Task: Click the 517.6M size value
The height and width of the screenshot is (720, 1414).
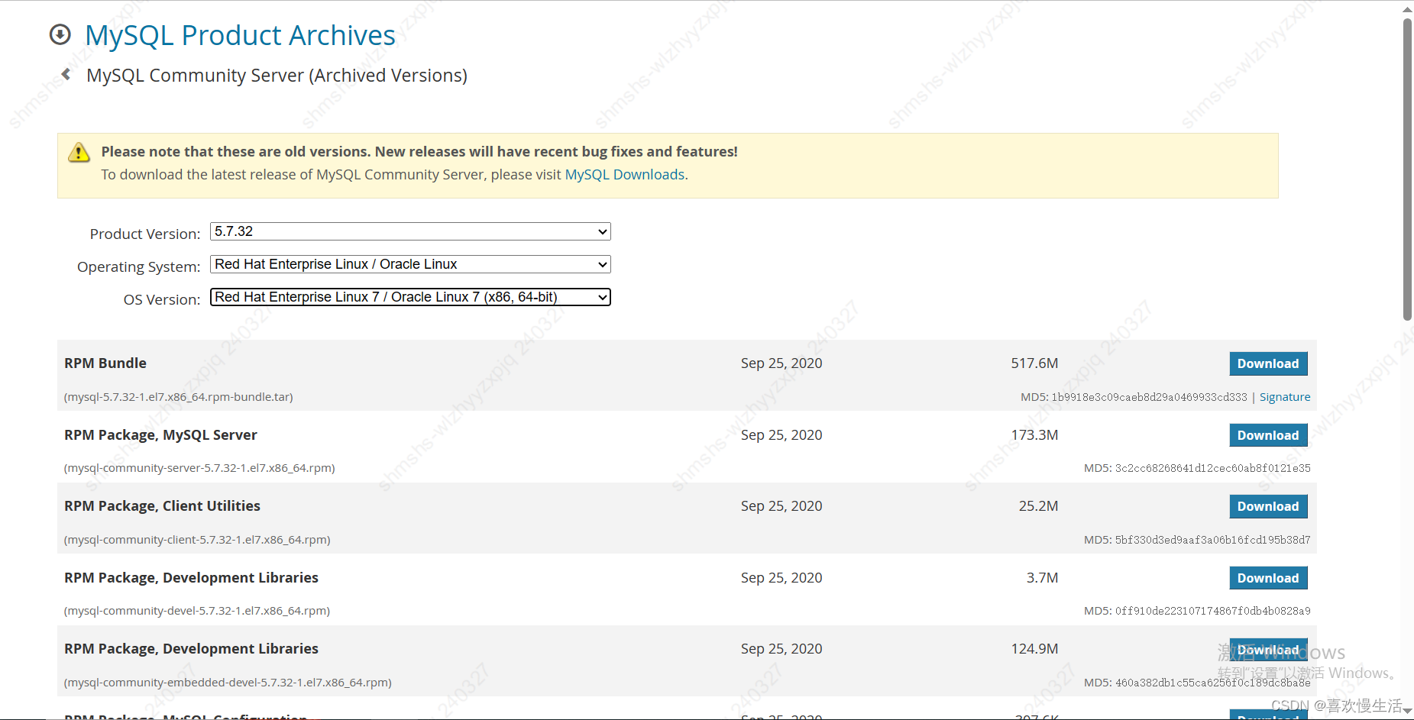Action: click(x=1034, y=363)
